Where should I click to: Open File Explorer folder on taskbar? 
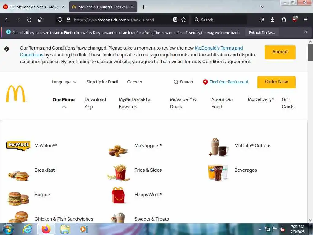point(65,229)
